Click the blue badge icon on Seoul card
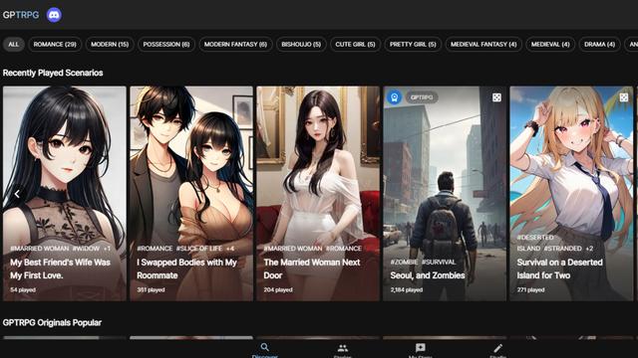This screenshot has height=358, width=638. pos(394,97)
